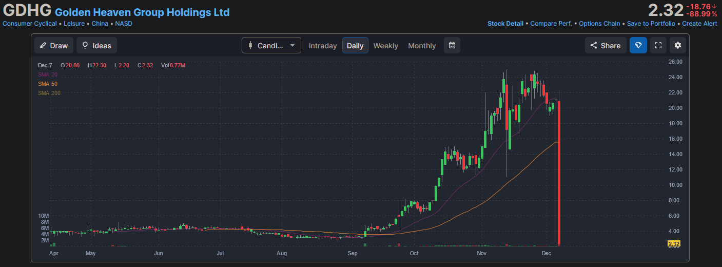Open Stock Detail view
The height and width of the screenshot is (267, 722).
[505, 24]
